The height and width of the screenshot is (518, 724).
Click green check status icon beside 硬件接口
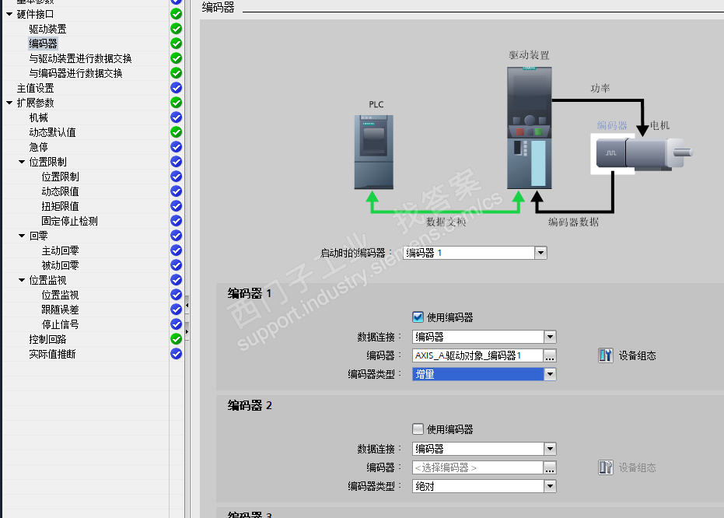click(176, 14)
